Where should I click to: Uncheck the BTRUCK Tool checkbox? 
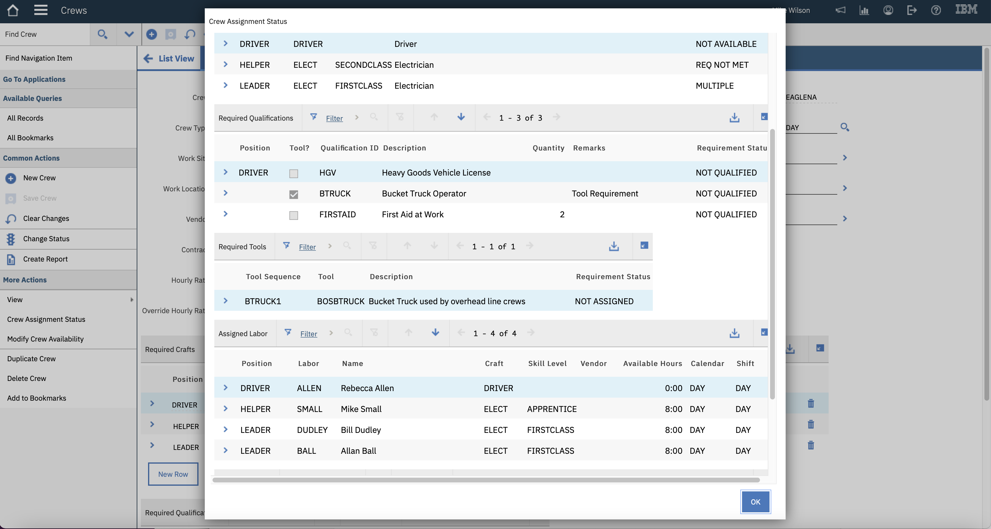(x=293, y=194)
